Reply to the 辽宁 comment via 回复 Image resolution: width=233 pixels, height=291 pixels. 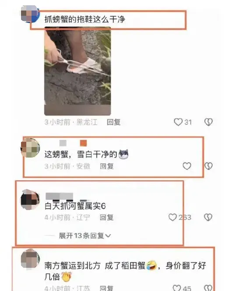(107, 217)
